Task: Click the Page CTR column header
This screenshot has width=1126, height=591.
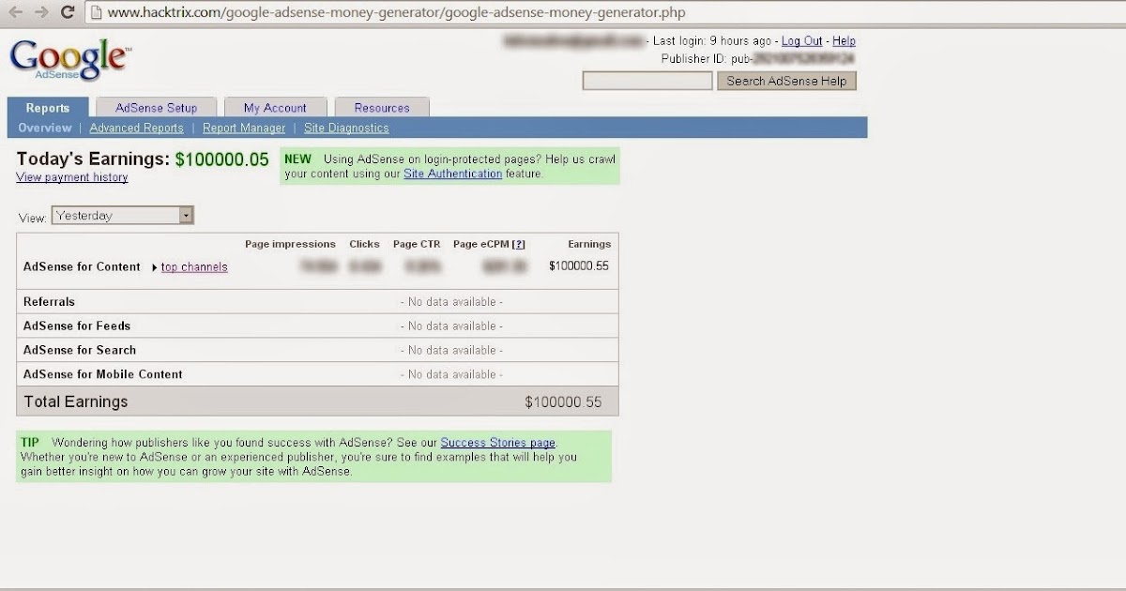Action: (417, 244)
